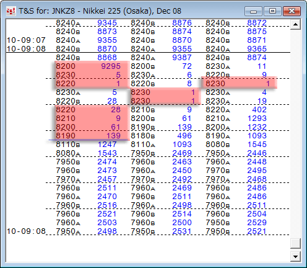Click the volume 72 at 8200B
The width and height of the screenshot is (307, 268).
(187, 66)
